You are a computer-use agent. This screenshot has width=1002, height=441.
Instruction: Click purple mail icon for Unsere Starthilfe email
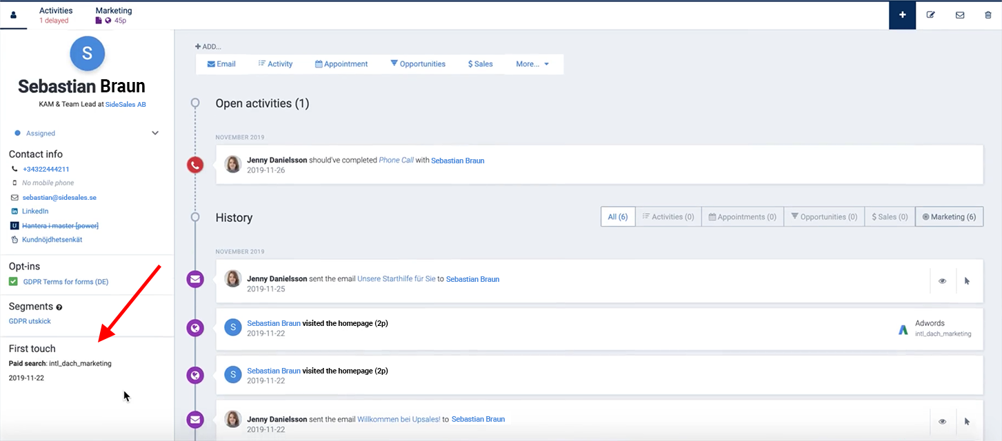pos(195,280)
